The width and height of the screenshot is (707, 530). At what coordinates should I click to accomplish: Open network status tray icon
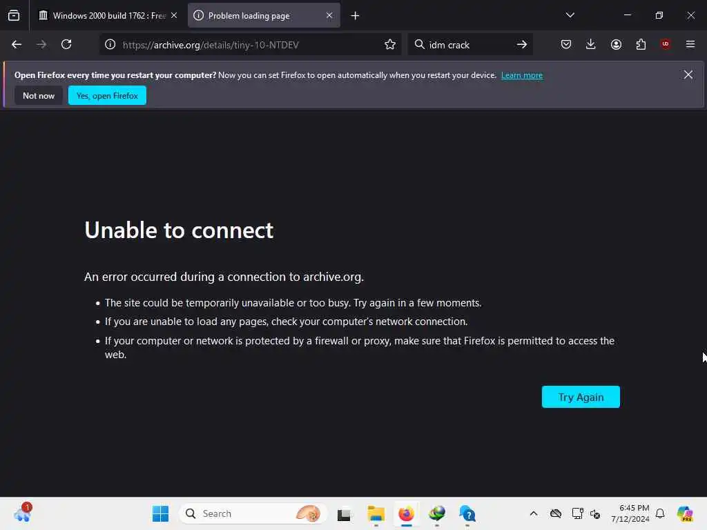coord(577,513)
